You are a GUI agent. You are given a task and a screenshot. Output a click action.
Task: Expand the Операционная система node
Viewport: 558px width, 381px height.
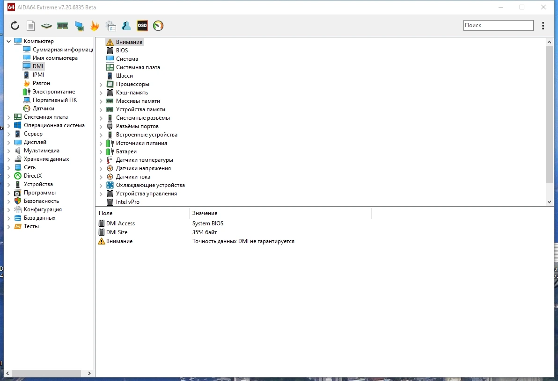click(x=8, y=125)
